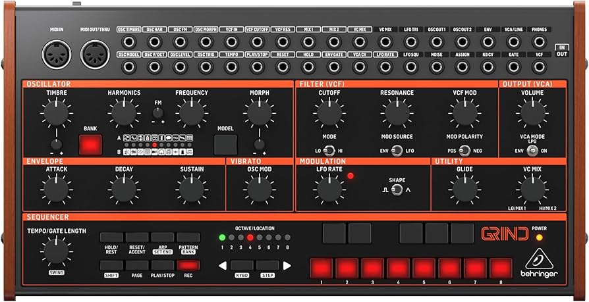Click the RESONANCE knob
589x302 pixels.
[x=397, y=113]
